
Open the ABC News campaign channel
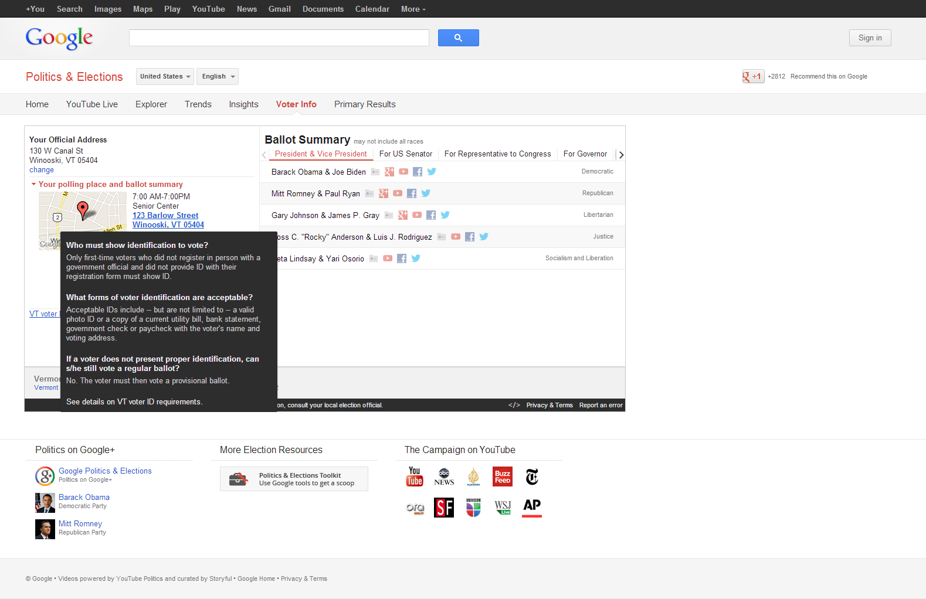click(x=444, y=477)
